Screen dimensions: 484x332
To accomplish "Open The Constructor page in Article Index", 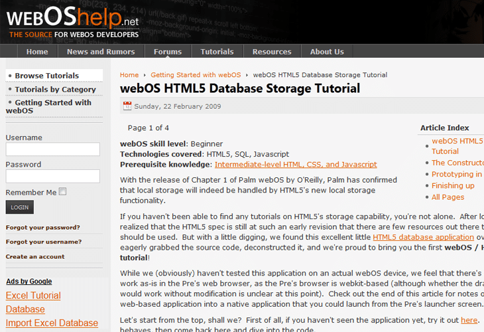I will [457, 163].
